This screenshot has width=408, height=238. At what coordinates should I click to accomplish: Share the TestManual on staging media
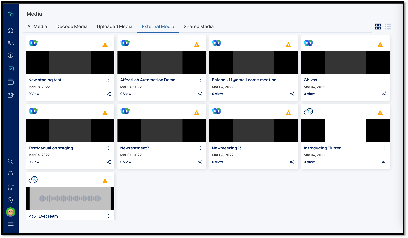pyautogui.click(x=109, y=162)
